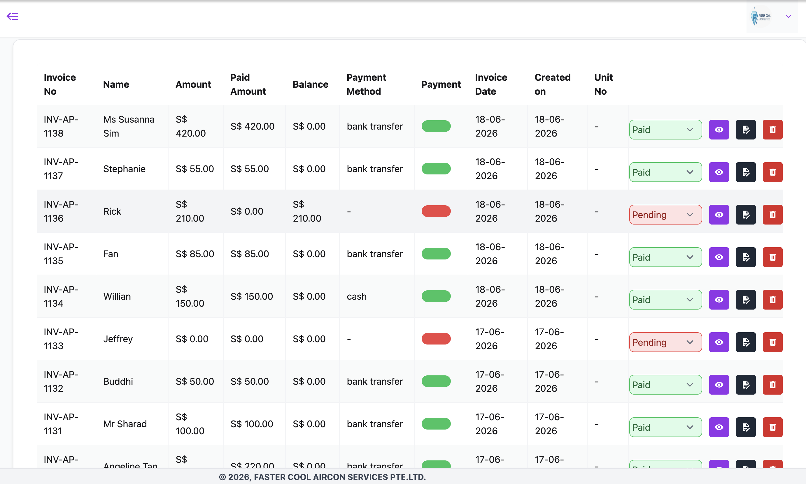Edit Rick's invoice INV-AP-1136
The height and width of the screenshot is (484, 806).
click(746, 215)
